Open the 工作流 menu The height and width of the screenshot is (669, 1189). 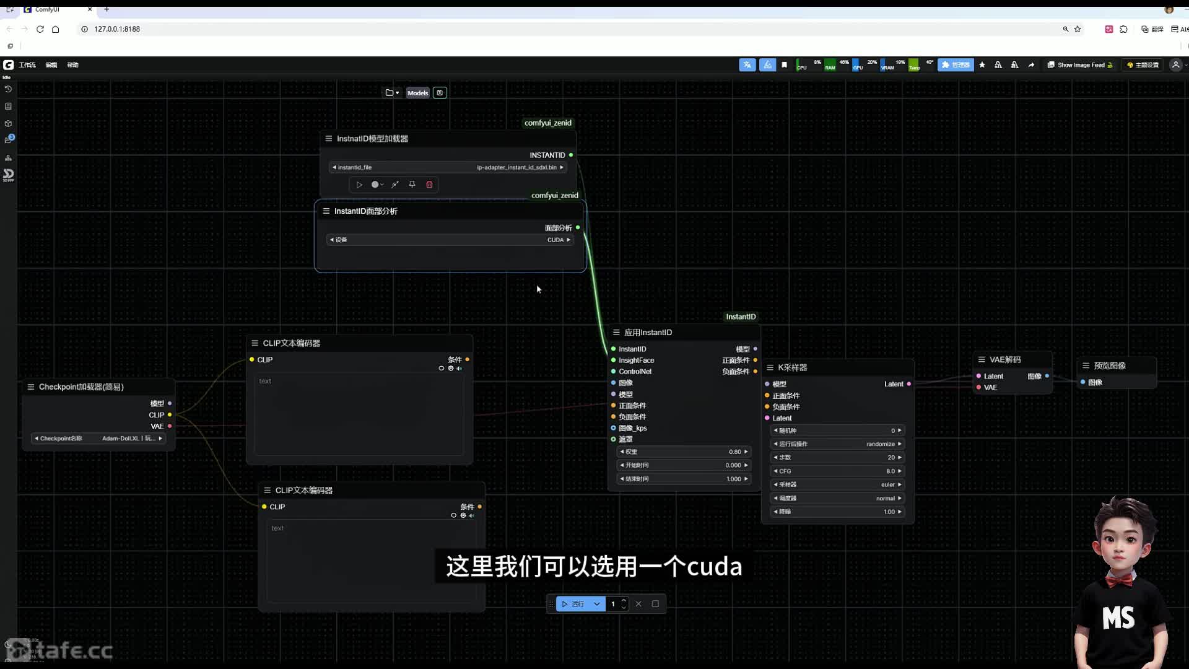(x=27, y=65)
